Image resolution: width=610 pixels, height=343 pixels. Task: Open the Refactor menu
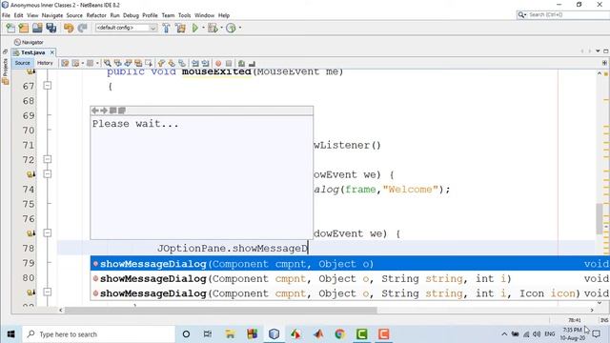[x=96, y=15]
